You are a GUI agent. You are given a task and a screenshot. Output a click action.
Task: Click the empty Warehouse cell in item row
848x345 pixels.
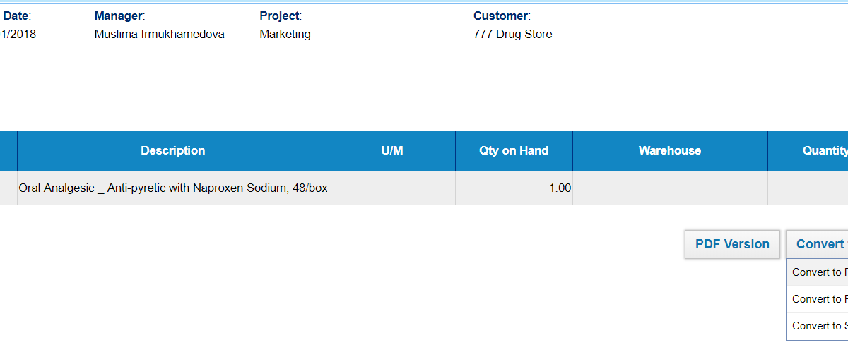670,188
